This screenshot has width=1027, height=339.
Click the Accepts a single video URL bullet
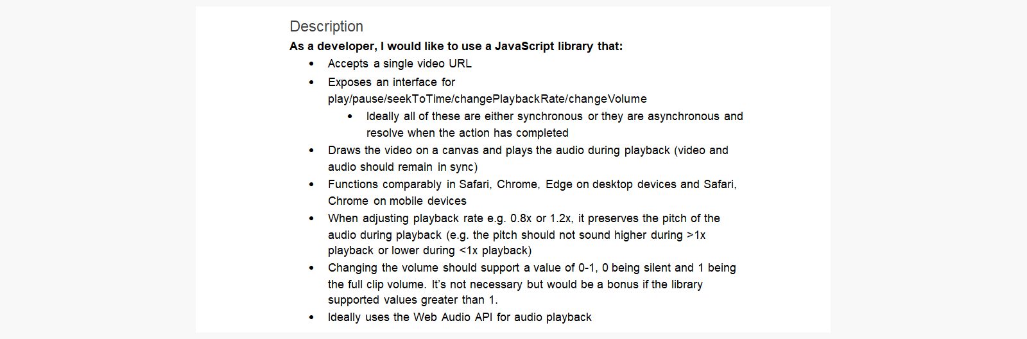(x=399, y=64)
